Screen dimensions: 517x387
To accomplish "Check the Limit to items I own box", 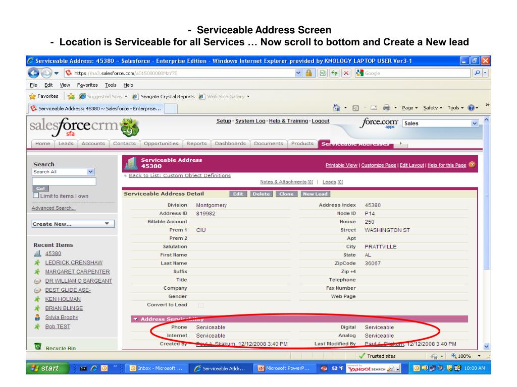I will click(x=36, y=196).
